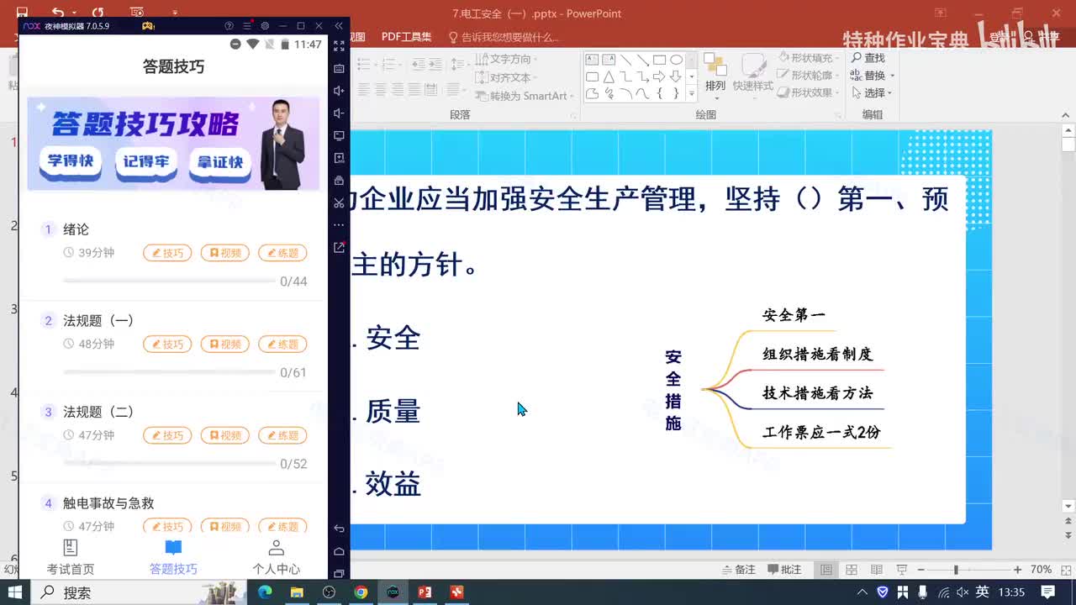Select triangle shape in shapes gallery
This screenshot has width=1076, height=605.
(x=609, y=76)
